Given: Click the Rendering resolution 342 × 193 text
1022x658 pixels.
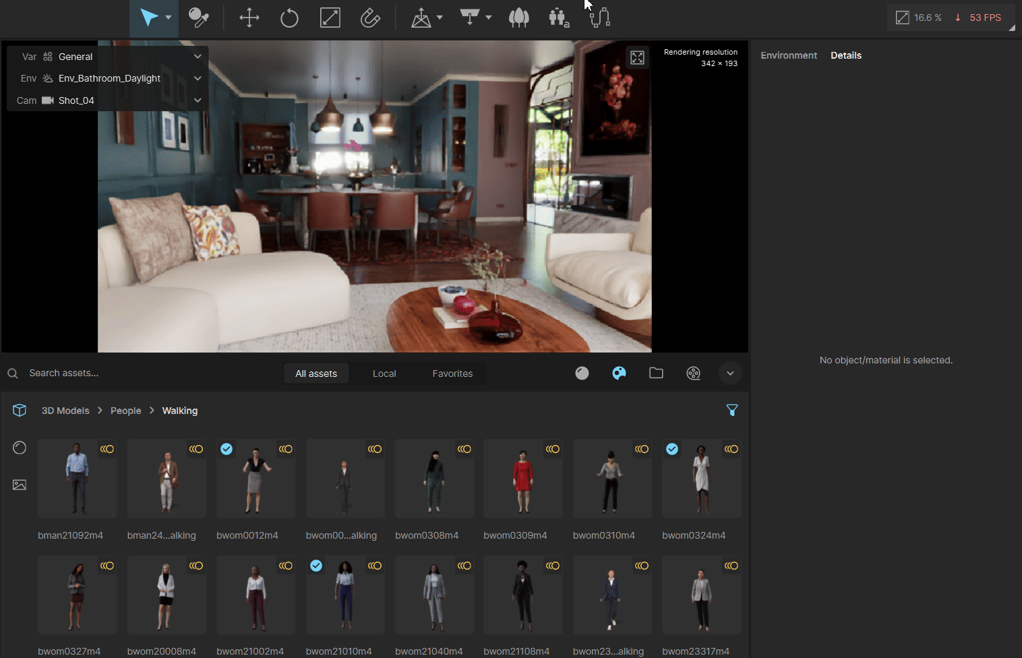Looking at the screenshot, I should [700, 57].
